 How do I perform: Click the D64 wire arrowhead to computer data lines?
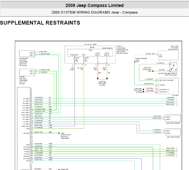[x=97, y=79]
